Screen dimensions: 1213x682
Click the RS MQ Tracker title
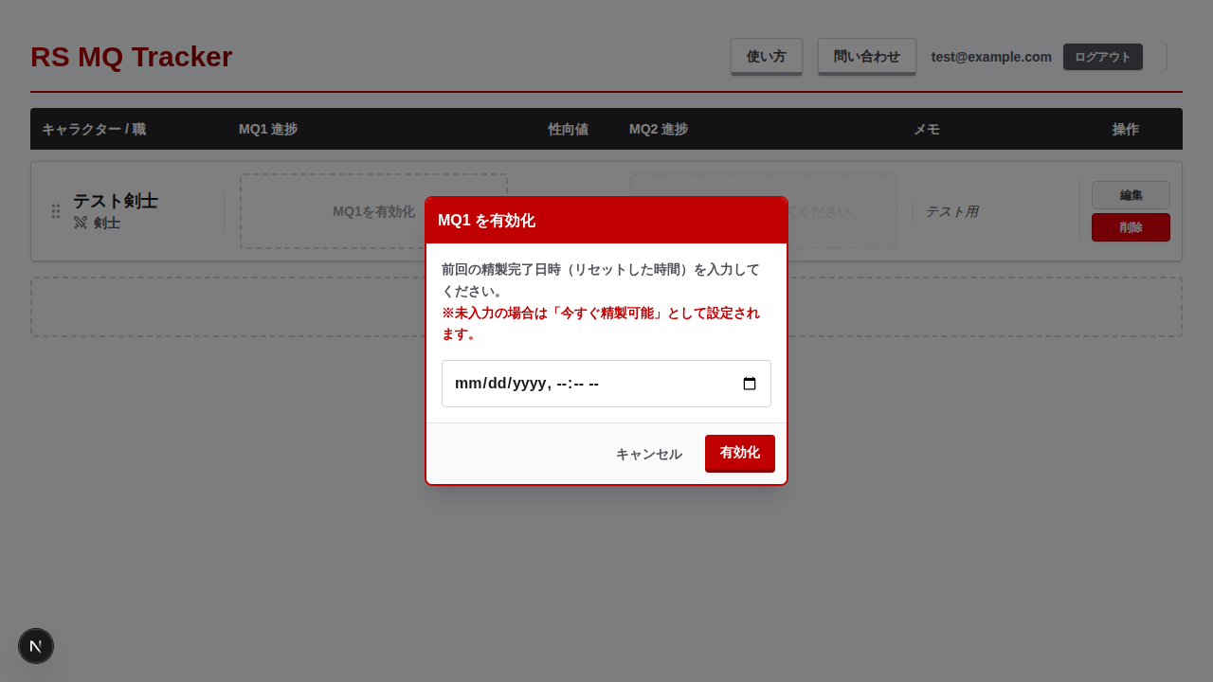pyautogui.click(x=132, y=57)
